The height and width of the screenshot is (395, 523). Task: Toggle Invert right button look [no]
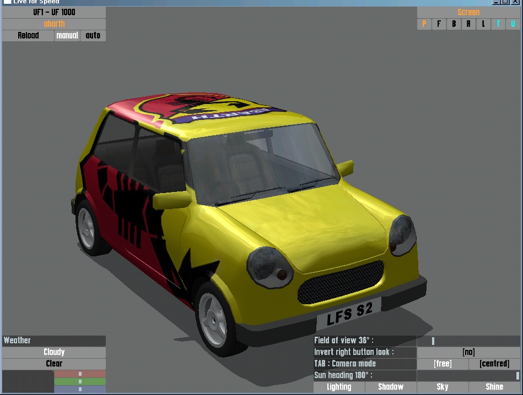[x=468, y=353]
